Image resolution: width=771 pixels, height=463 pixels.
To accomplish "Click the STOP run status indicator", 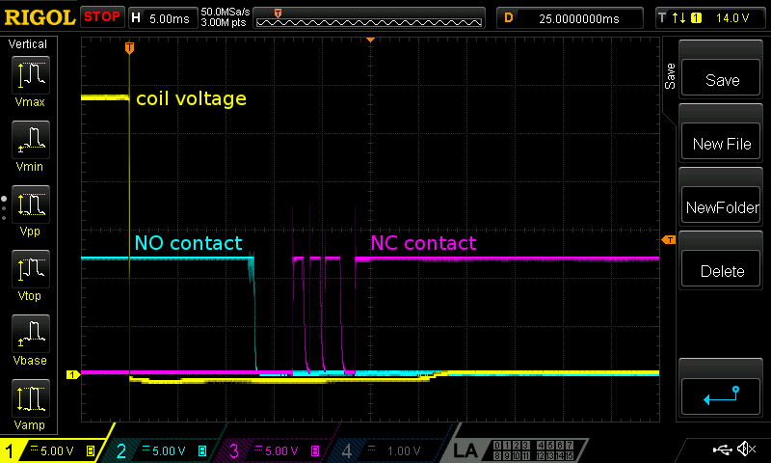I will pos(102,17).
